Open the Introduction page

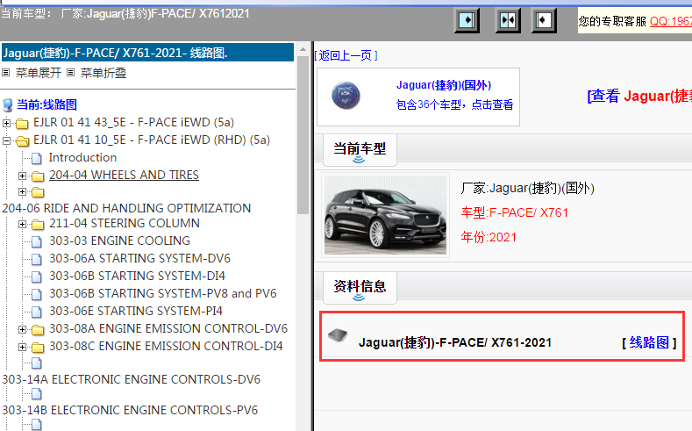pos(82,157)
